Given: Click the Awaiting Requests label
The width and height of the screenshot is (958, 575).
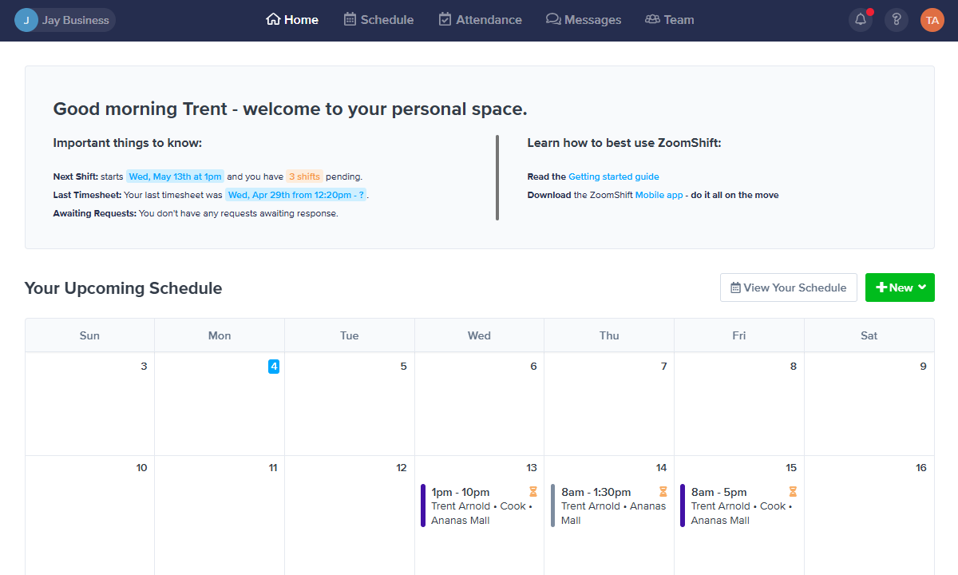Looking at the screenshot, I should coord(95,213).
